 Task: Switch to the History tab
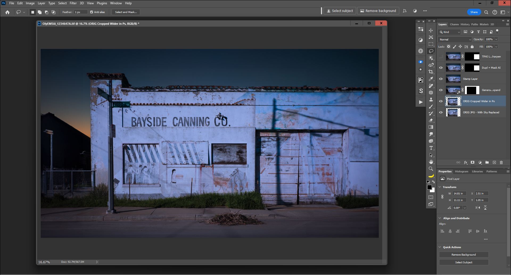click(x=465, y=24)
